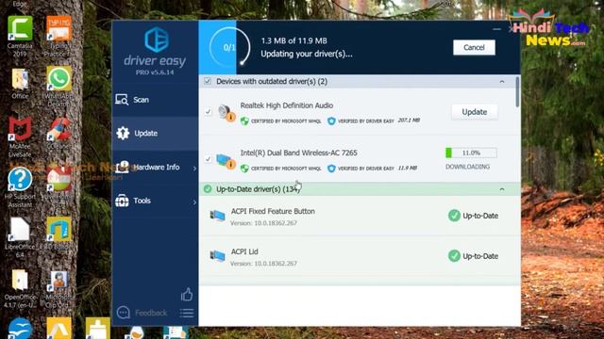Open the Scan section
The image size is (604, 339).
(x=155, y=100)
